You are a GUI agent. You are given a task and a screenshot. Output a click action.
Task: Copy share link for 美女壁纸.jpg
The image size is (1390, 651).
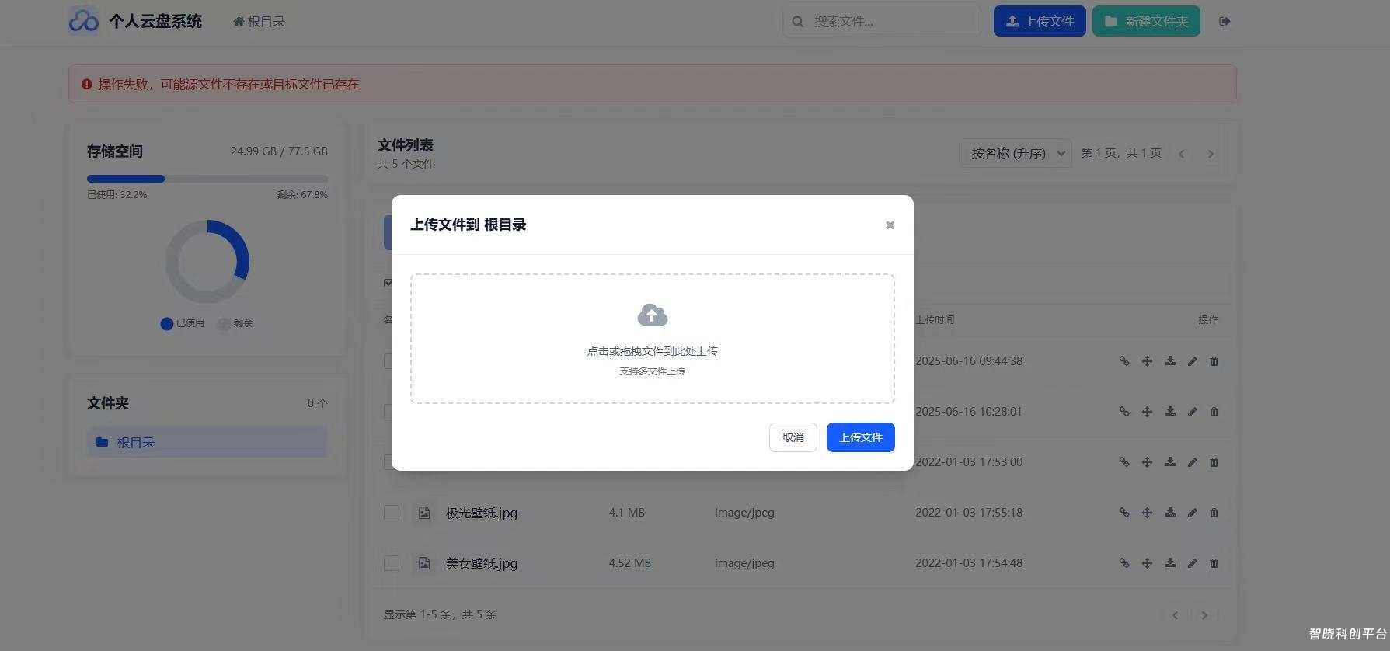(x=1123, y=563)
